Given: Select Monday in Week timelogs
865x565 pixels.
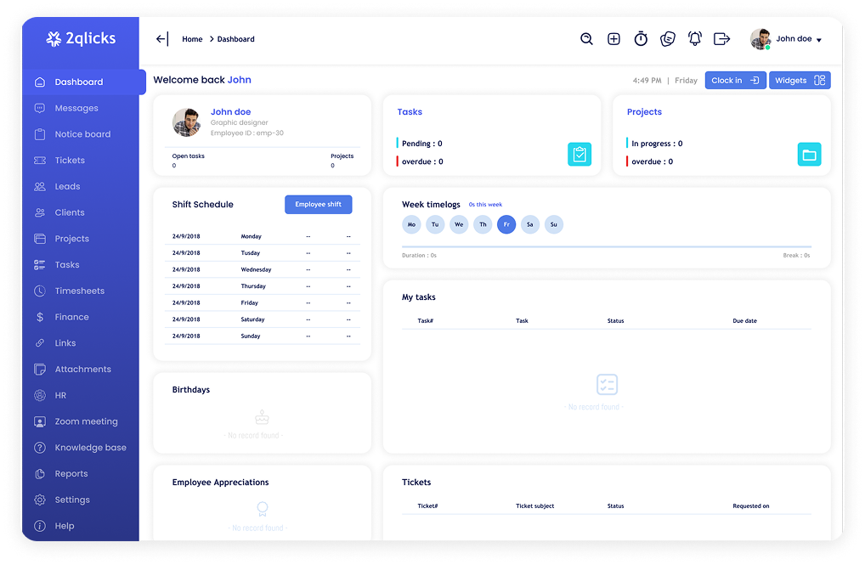Looking at the screenshot, I should pos(411,224).
